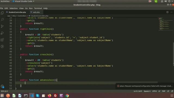Expand the StudentController.php breadcrumb
This screenshot has height=98, width=174.
(40, 16)
